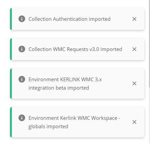Click info icon beside WMC Requests v3.0 message

[x=22, y=49]
